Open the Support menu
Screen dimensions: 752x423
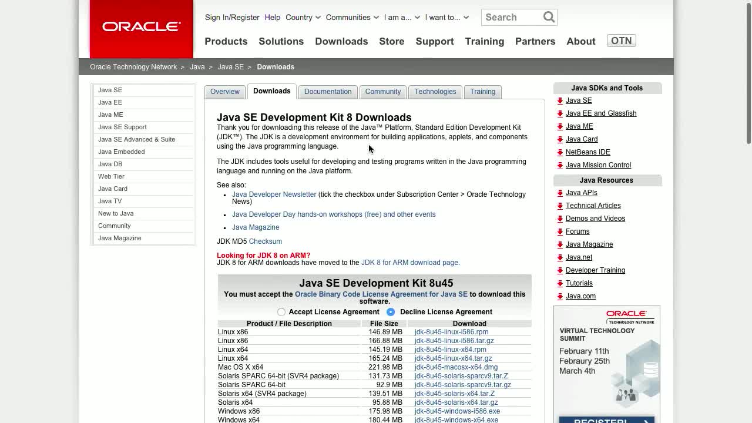pyautogui.click(x=435, y=41)
